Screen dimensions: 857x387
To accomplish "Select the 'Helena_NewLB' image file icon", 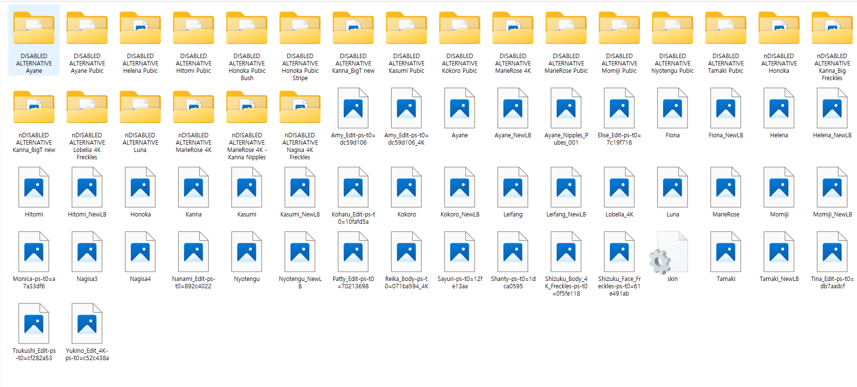I will pos(832,108).
